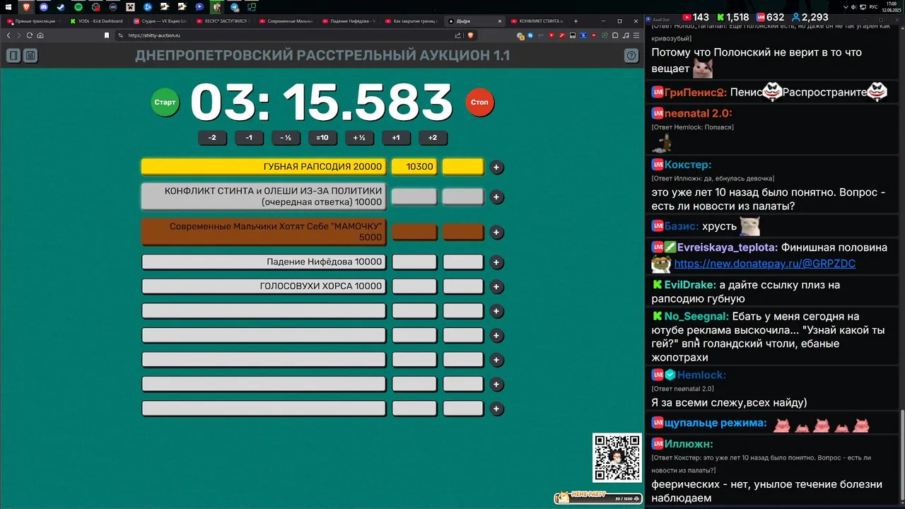Image resolution: width=905 pixels, height=509 pixels.
Task: Click the Meme Party progress widget
Action: (598, 497)
